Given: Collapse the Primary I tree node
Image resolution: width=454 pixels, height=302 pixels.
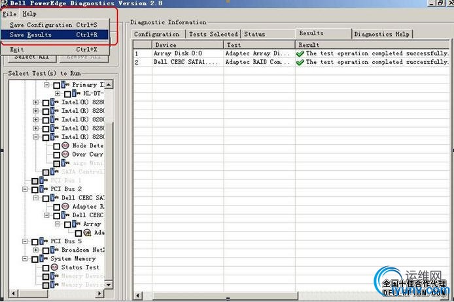Looking at the screenshot, I should pyautogui.click(x=46, y=85).
